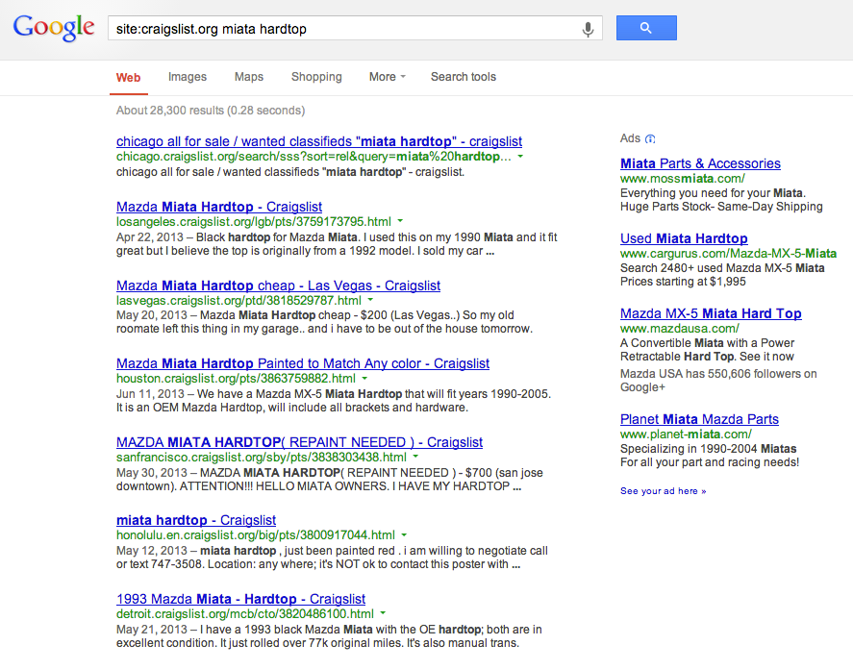Open Hardtop Painted to Match Any color result
The width and height of the screenshot is (853, 670).
click(303, 363)
